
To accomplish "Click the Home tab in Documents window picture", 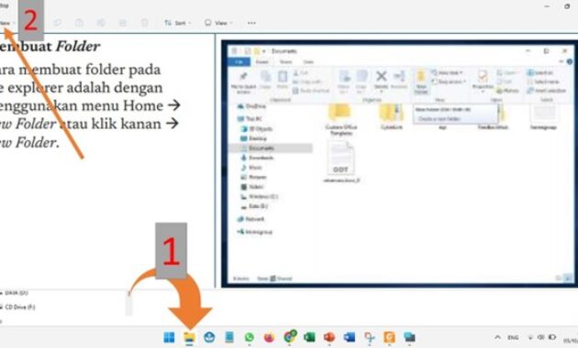I will pos(261,61).
